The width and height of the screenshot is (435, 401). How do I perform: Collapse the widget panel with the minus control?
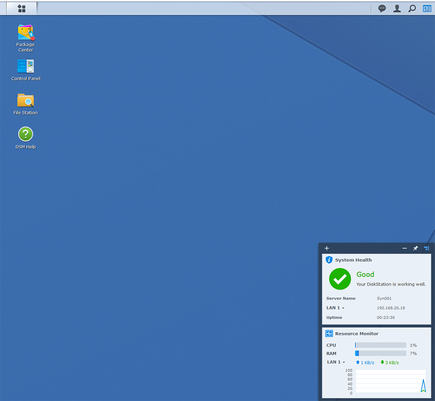(x=404, y=248)
